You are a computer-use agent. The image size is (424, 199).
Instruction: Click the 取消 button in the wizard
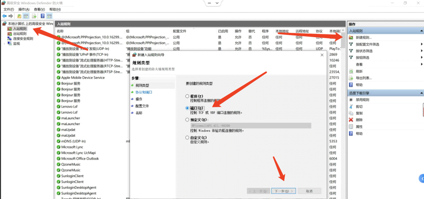(310, 191)
